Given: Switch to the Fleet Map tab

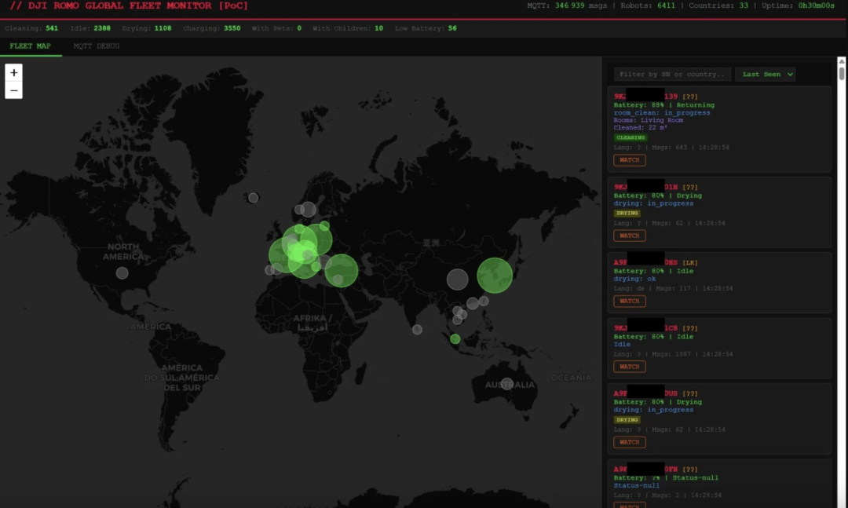Looking at the screenshot, I should (x=31, y=46).
